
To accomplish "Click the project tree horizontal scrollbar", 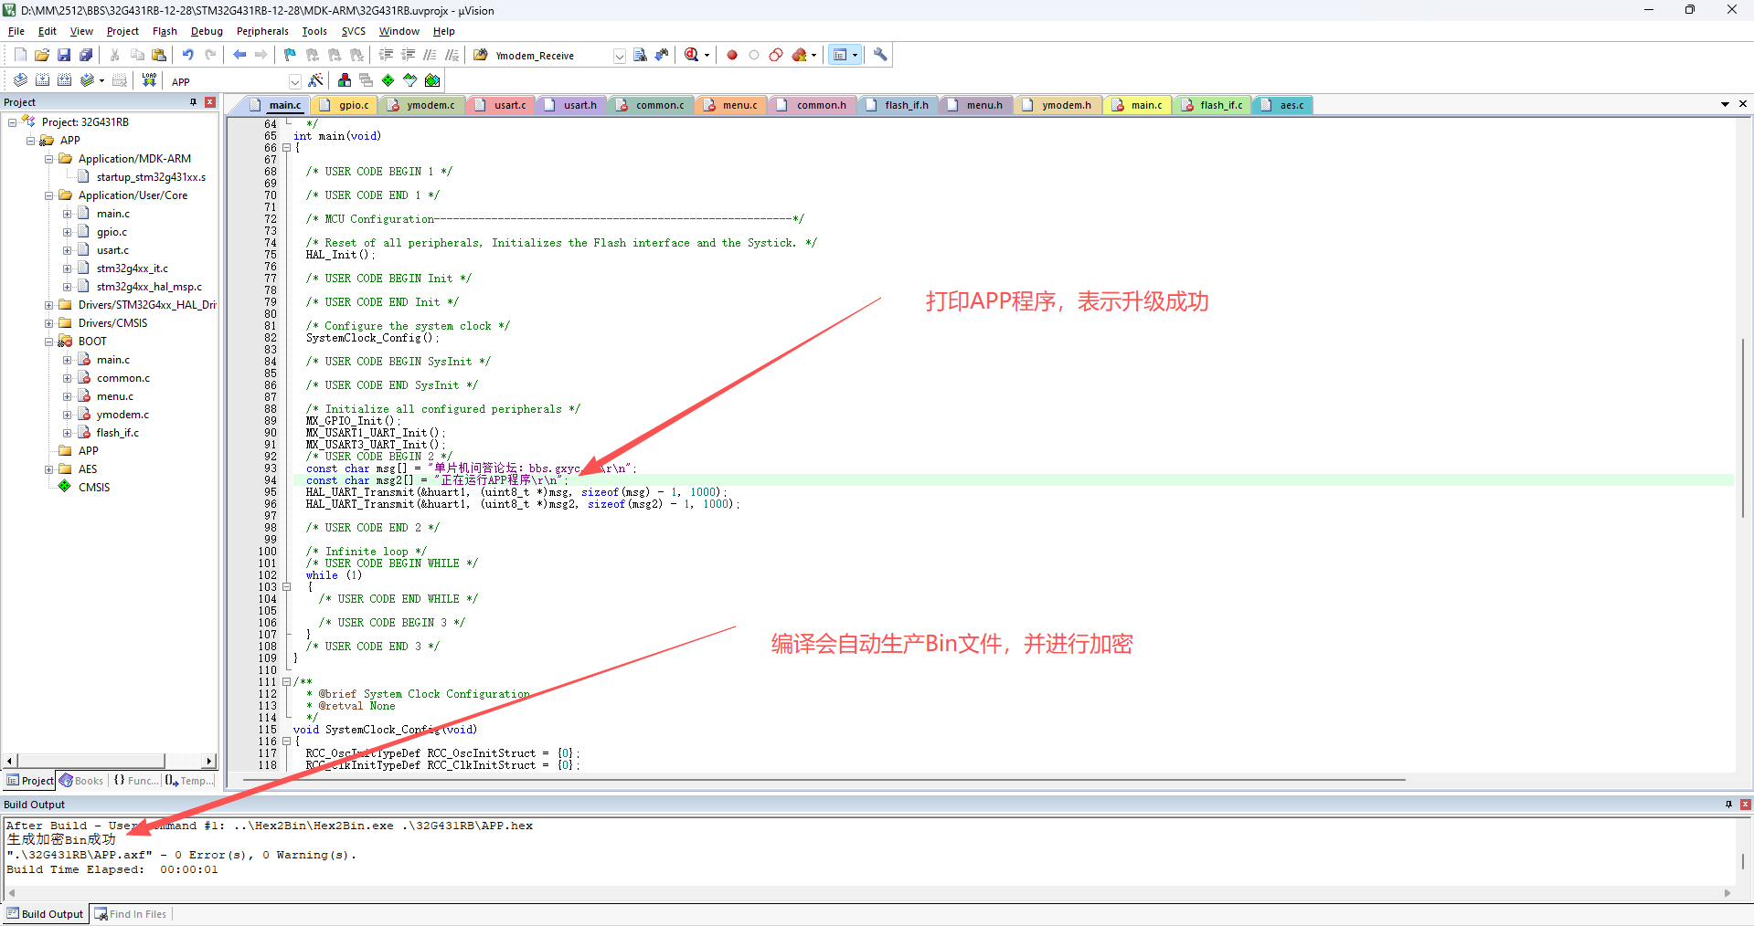I will point(91,761).
